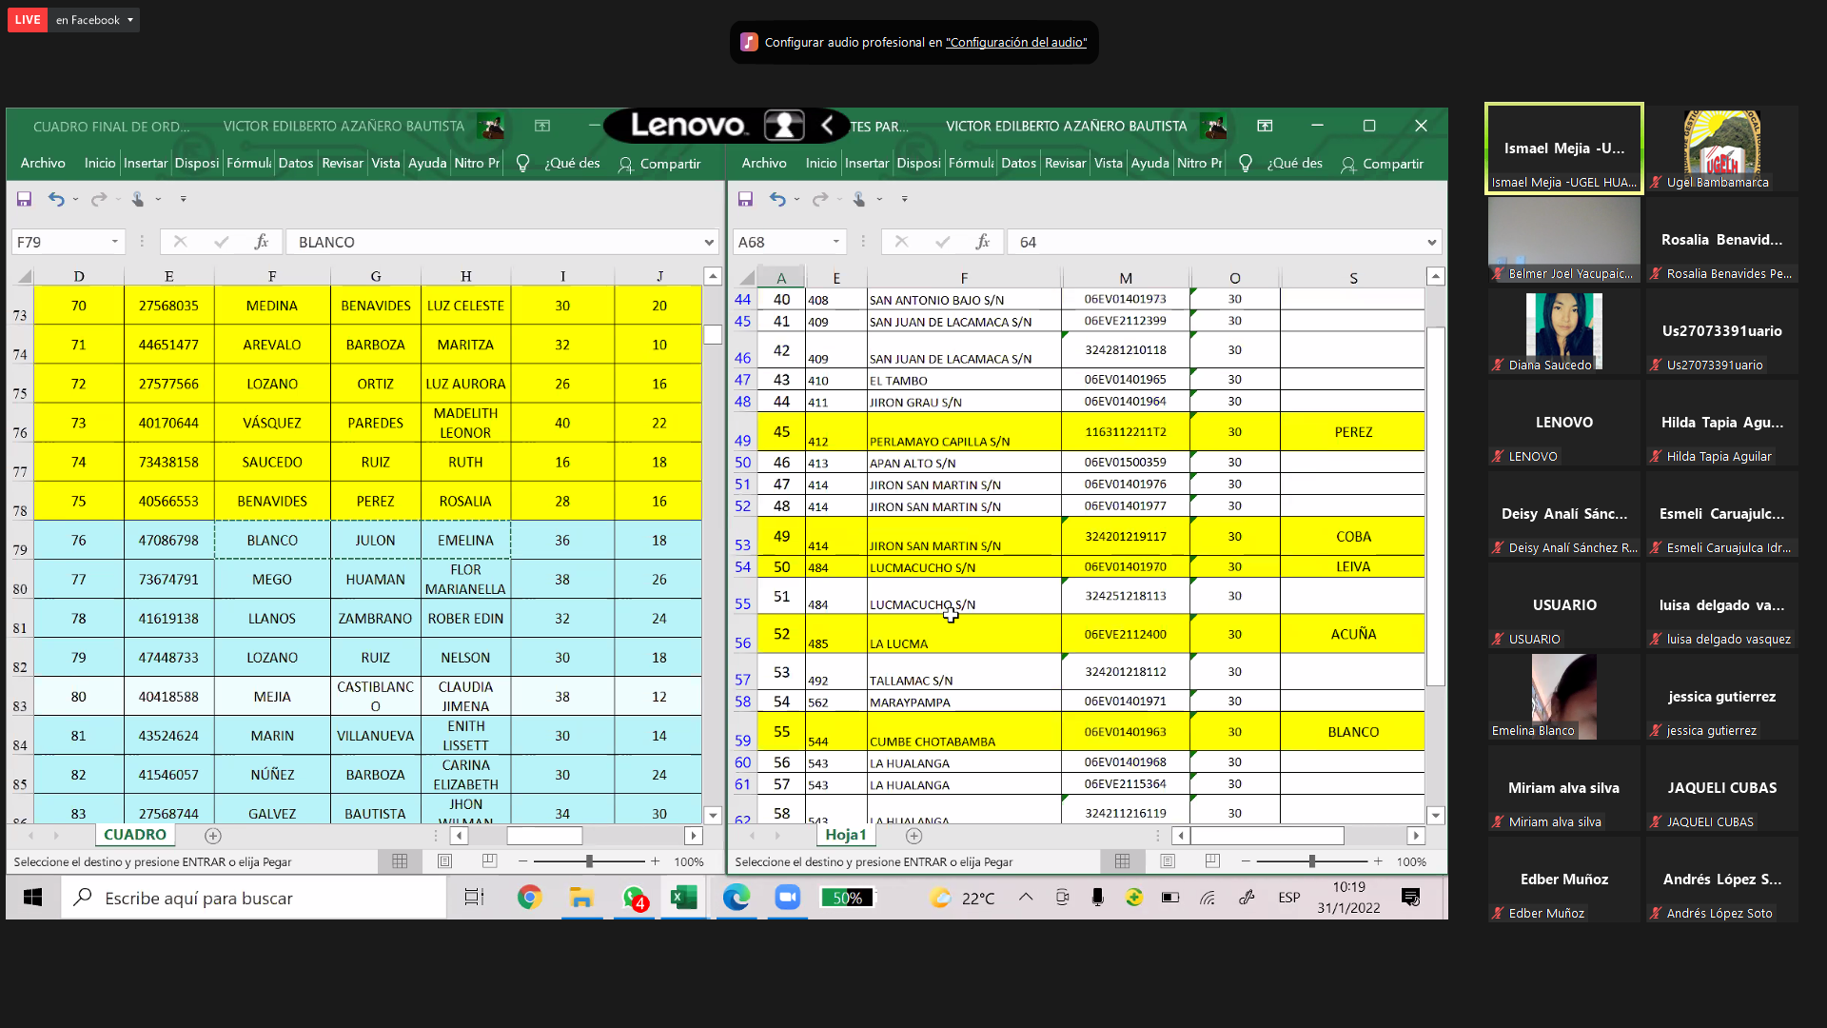Click insert function fx icon in left window

pyautogui.click(x=262, y=242)
